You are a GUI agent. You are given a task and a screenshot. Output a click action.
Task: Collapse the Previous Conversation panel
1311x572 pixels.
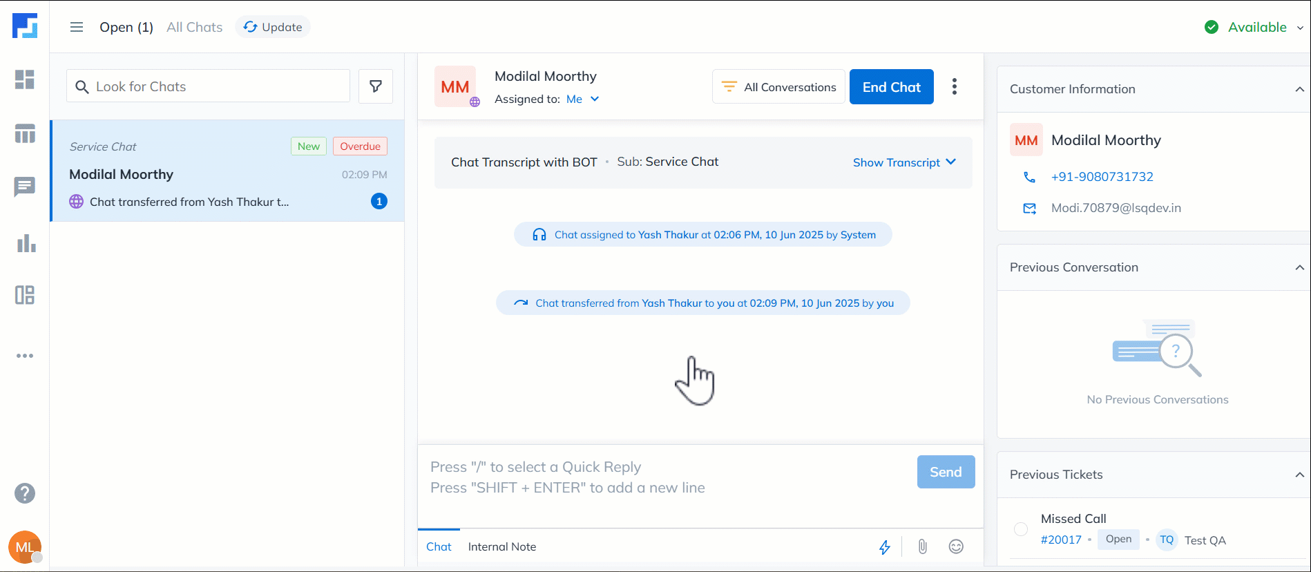[1299, 267]
